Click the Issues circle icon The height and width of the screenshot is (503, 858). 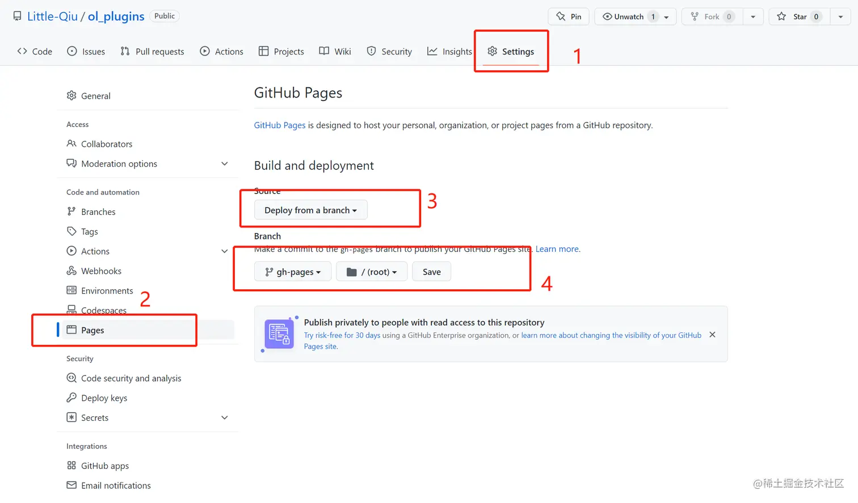pos(72,51)
